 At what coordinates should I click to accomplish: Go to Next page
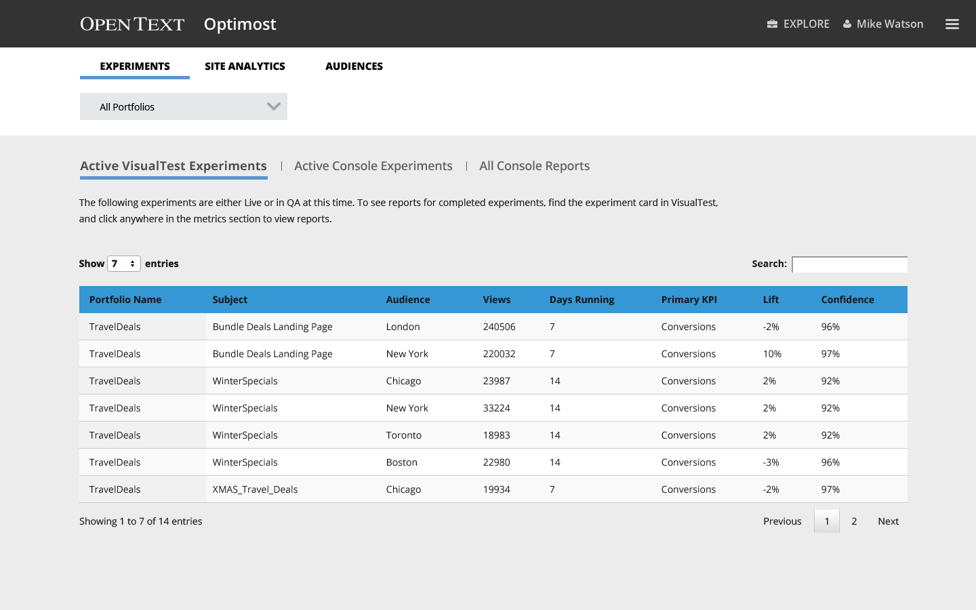click(888, 521)
